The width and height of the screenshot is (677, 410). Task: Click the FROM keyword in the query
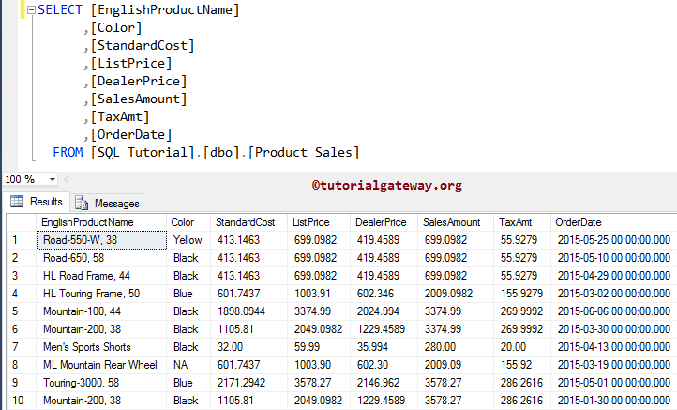(x=68, y=153)
